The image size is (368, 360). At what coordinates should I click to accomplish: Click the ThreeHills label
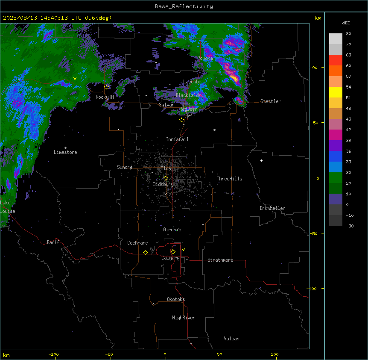(229, 179)
